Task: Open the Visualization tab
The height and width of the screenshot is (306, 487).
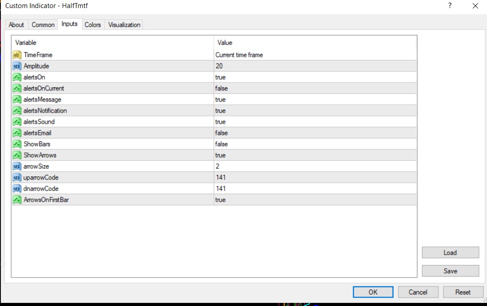Action: [124, 25]
